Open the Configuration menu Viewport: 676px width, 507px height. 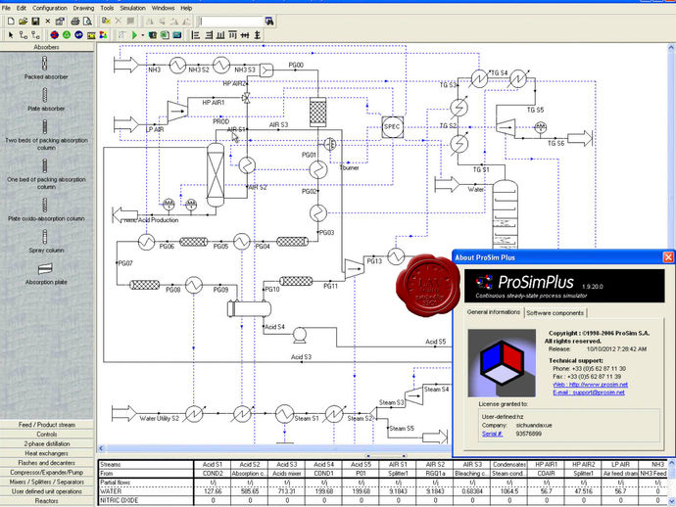(50, 8)
